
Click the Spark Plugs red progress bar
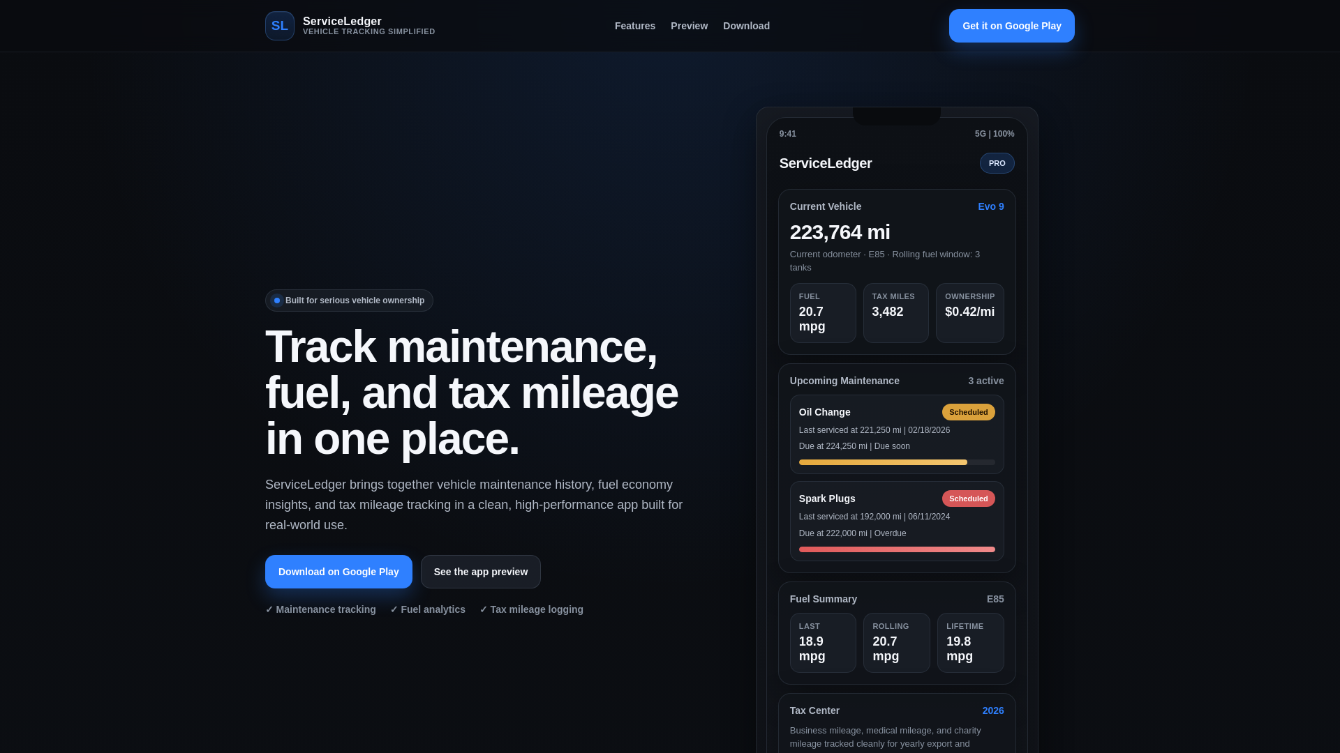(x=897, y=549)
